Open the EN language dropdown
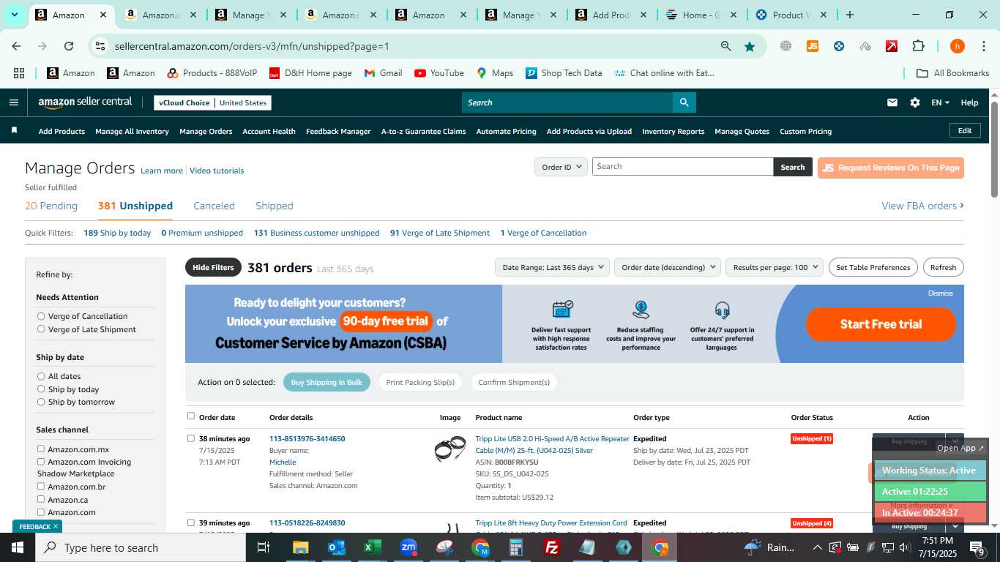 click(940, 102)
